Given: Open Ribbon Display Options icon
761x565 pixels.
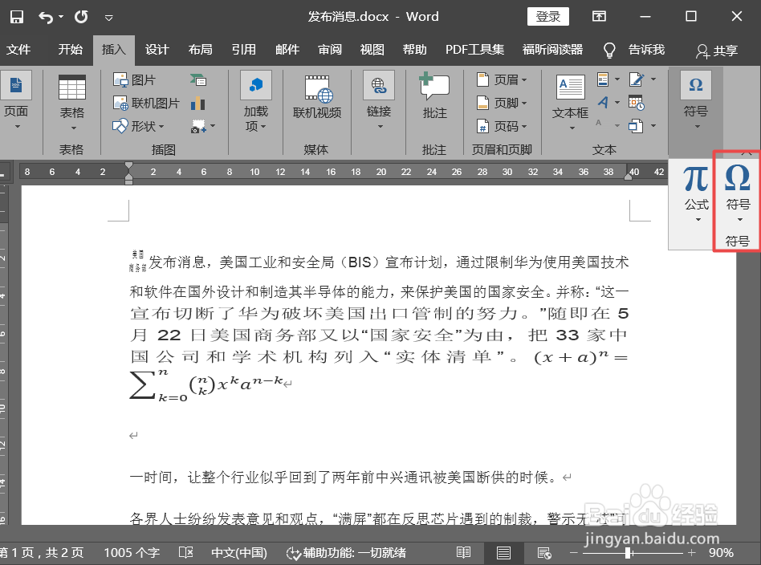Looking at the screenshot, I should click(599, 17).
